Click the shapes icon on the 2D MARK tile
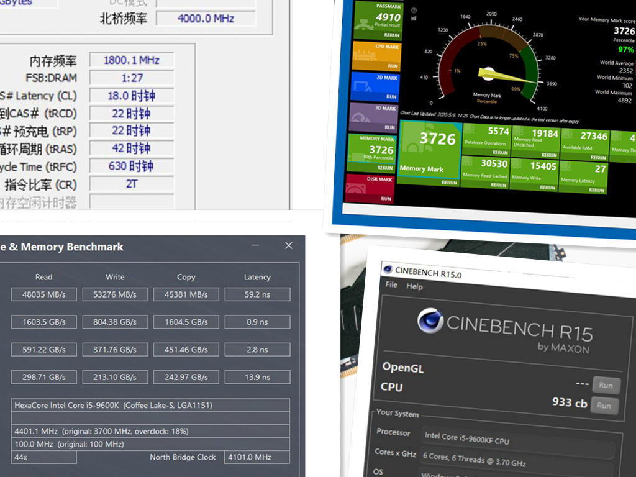 click(x=363, y=86)
